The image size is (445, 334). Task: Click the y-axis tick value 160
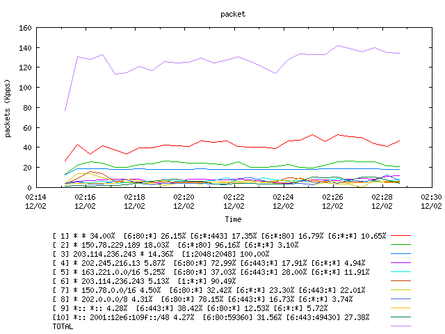pos(25,28)
